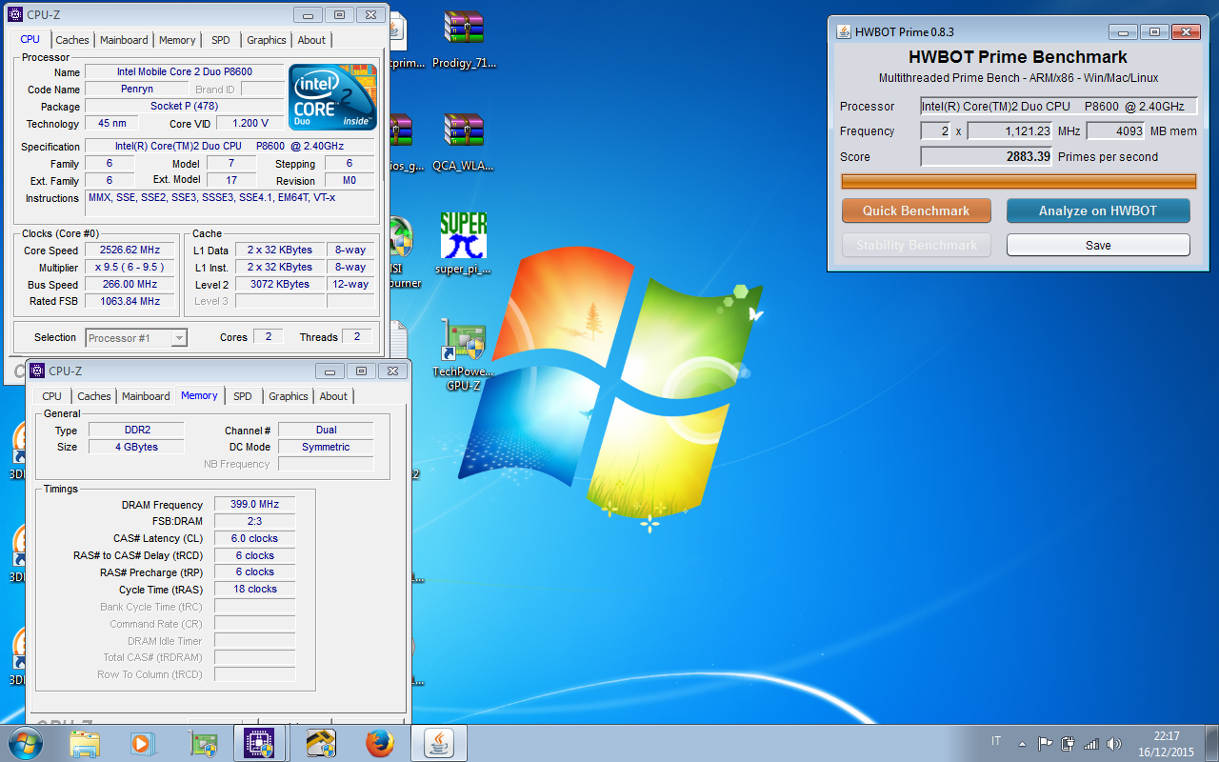The width and height of the screenshot is (1219, 762).
Task: Start the Quick Benchmark in HWBOT Prime
Action: (x=916, y=211)
